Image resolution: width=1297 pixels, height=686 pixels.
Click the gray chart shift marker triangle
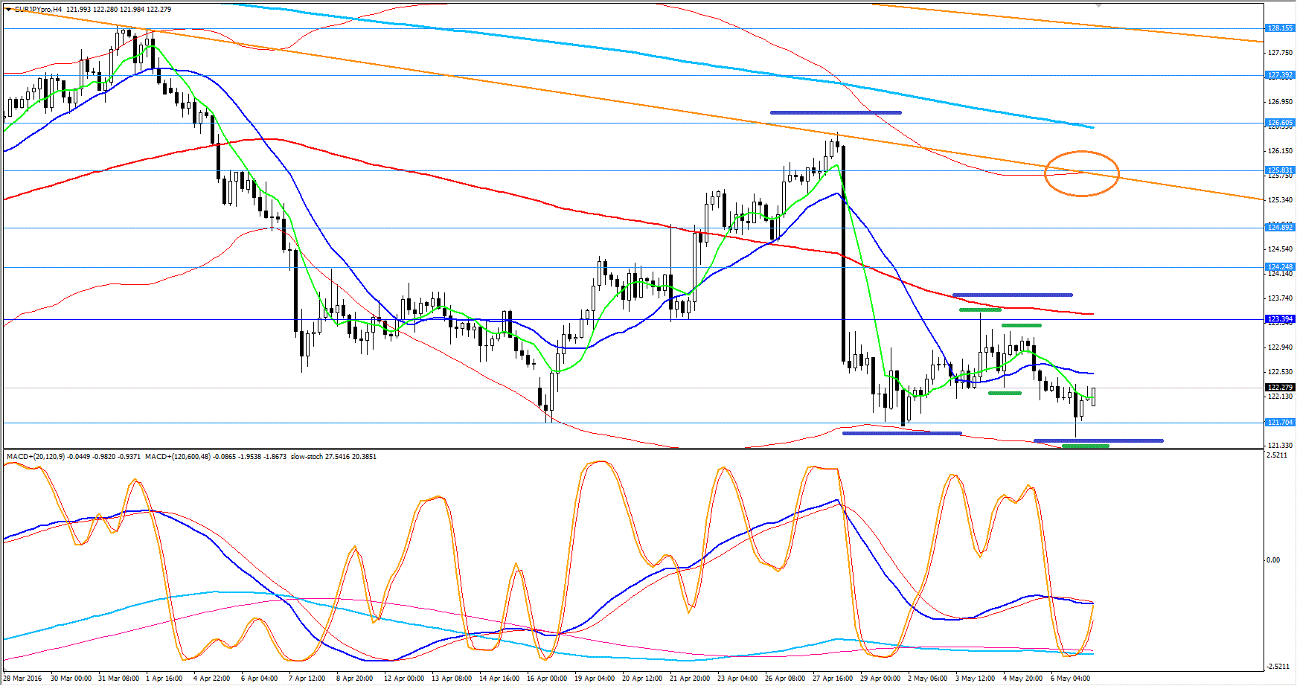coord(1099,5)
